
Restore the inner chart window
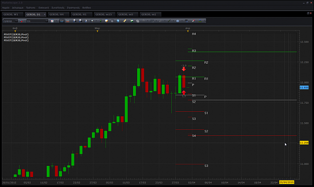(308, 13)
